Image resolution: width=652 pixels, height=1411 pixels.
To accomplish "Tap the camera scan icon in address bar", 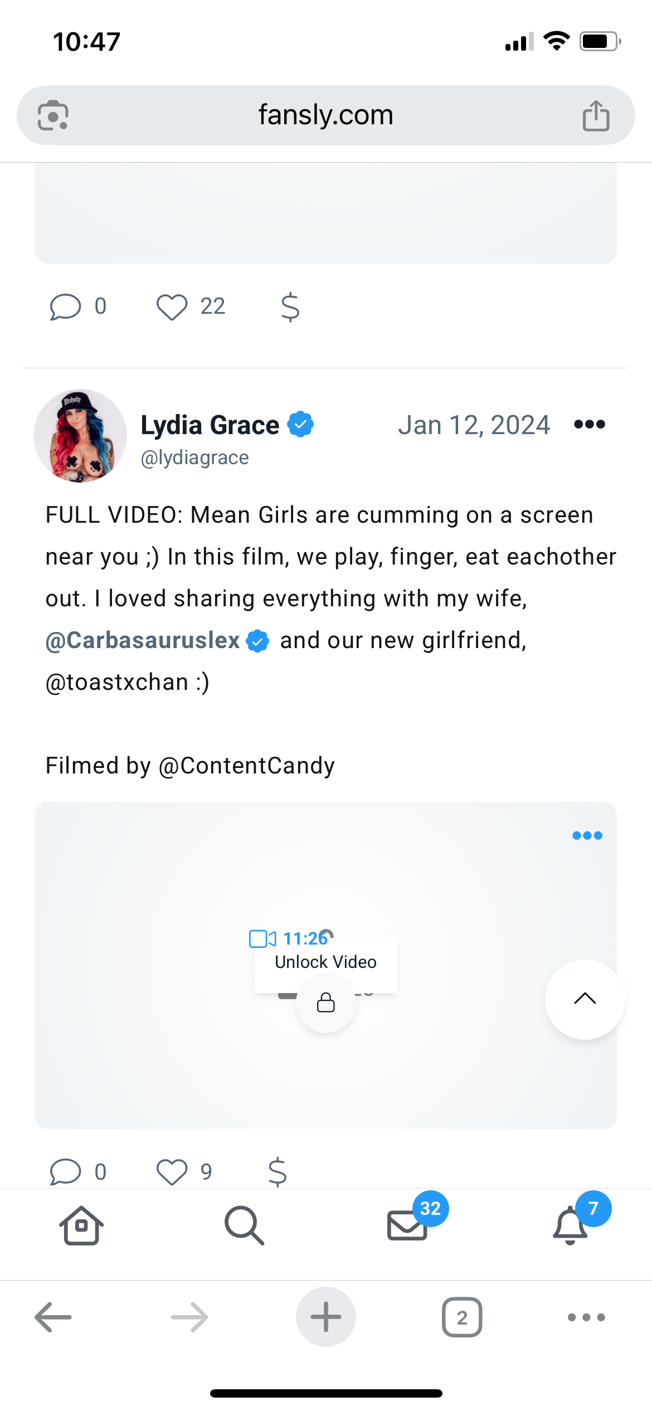I will click(53, 116).
